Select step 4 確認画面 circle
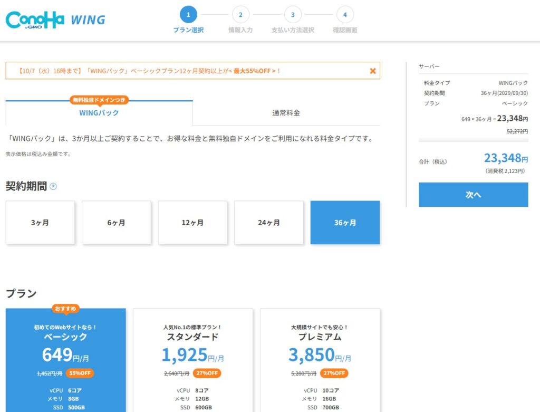Viewport: 540px width, 412px height. tap(345, 14)
